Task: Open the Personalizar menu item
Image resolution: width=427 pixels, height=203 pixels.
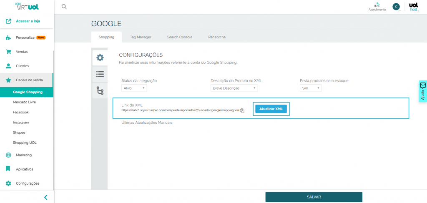Action: click(27, 38)
